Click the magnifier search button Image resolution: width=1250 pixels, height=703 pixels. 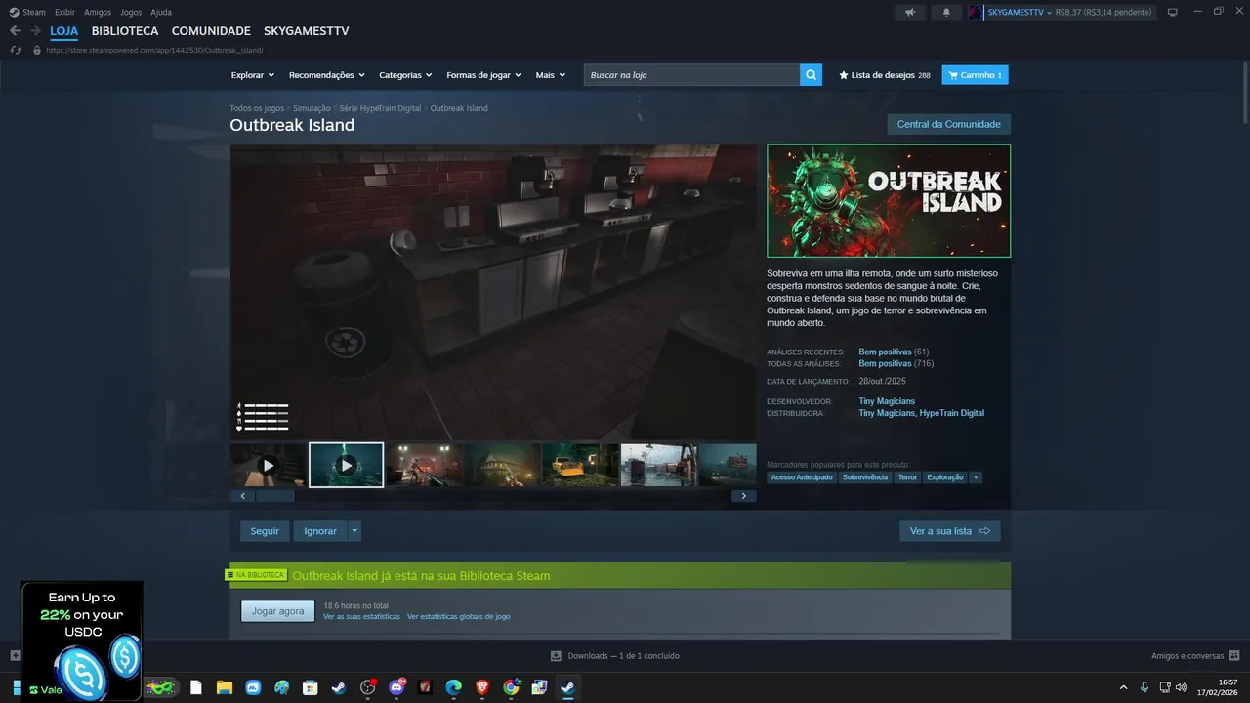(811, 75)
